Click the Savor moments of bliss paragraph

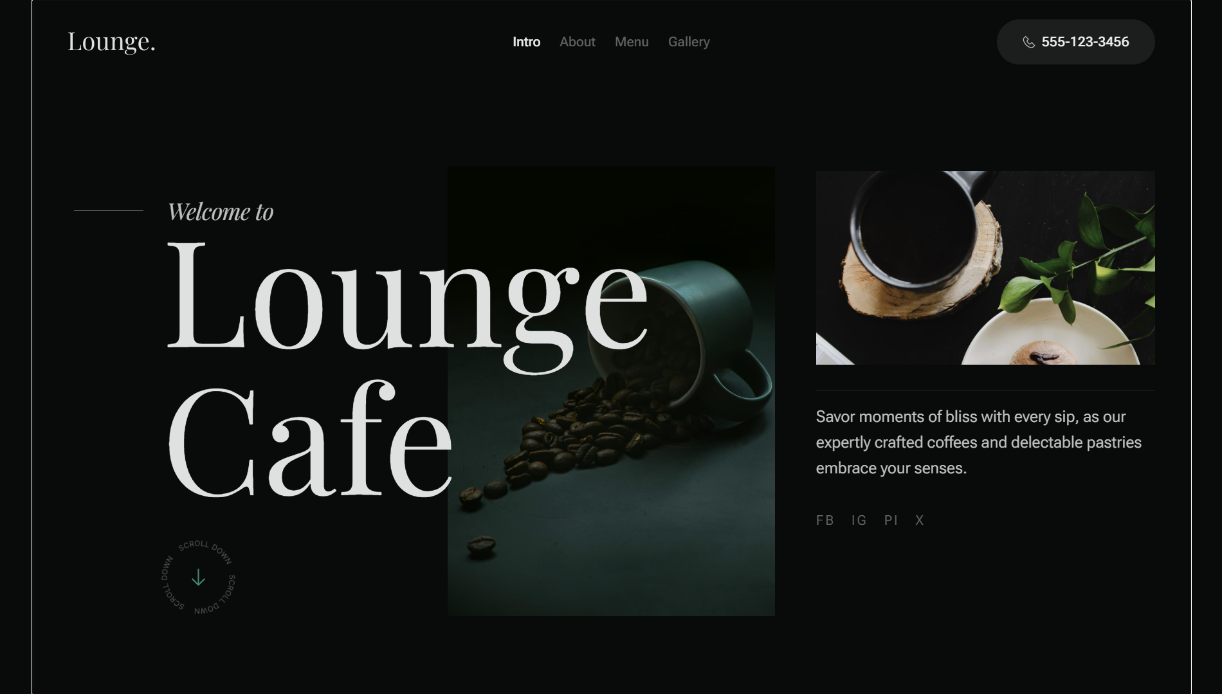tap(979, 443)
